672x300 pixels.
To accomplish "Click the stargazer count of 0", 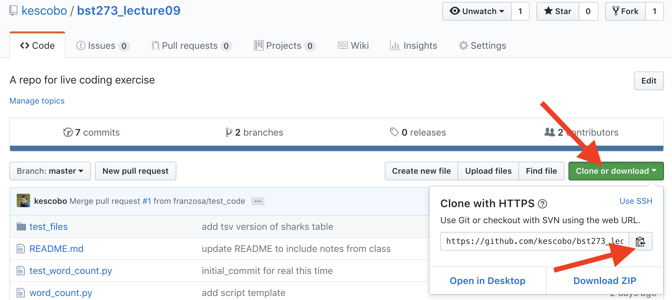I will pyautogui.click(x=588, y=11).
